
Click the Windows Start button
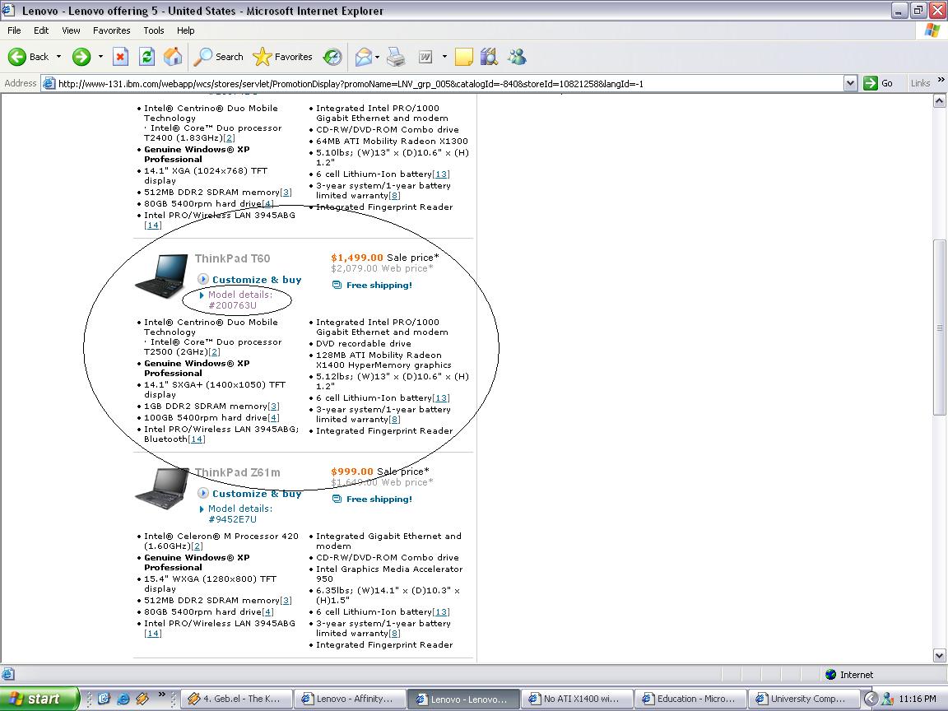click(39, 699)
